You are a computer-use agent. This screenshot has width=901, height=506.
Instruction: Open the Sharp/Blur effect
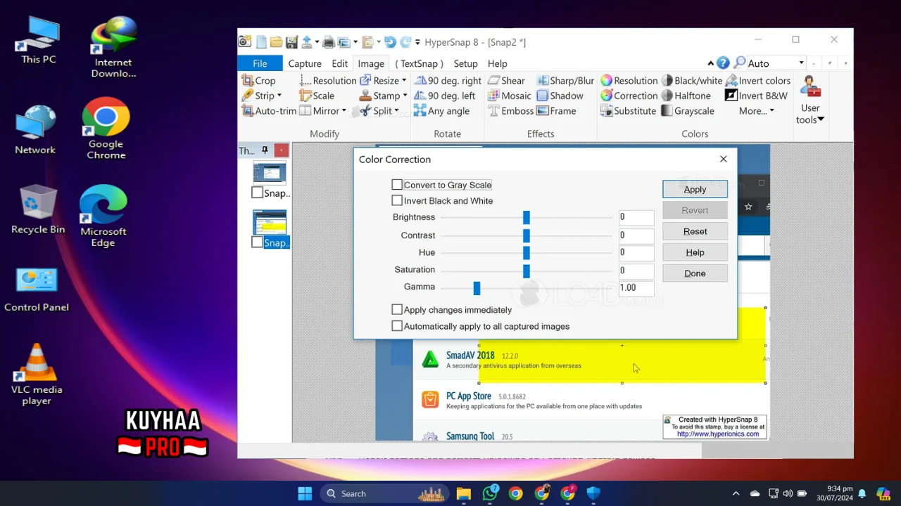(565, 81)
